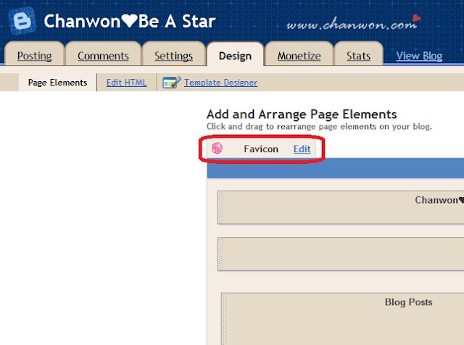Open the Monetize tab

pos(299,56)
